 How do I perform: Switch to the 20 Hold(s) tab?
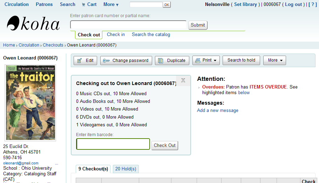coord(125,169)
